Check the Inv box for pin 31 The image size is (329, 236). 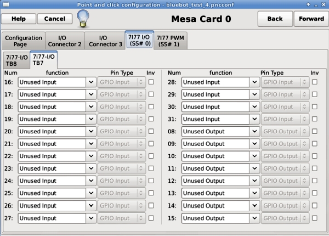pyautogui.click(x=315, y=119)
